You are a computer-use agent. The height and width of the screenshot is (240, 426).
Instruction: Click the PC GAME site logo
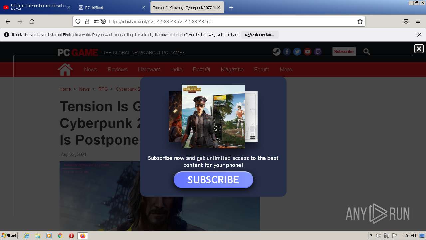pyautogui.click(x=78, y=52)
